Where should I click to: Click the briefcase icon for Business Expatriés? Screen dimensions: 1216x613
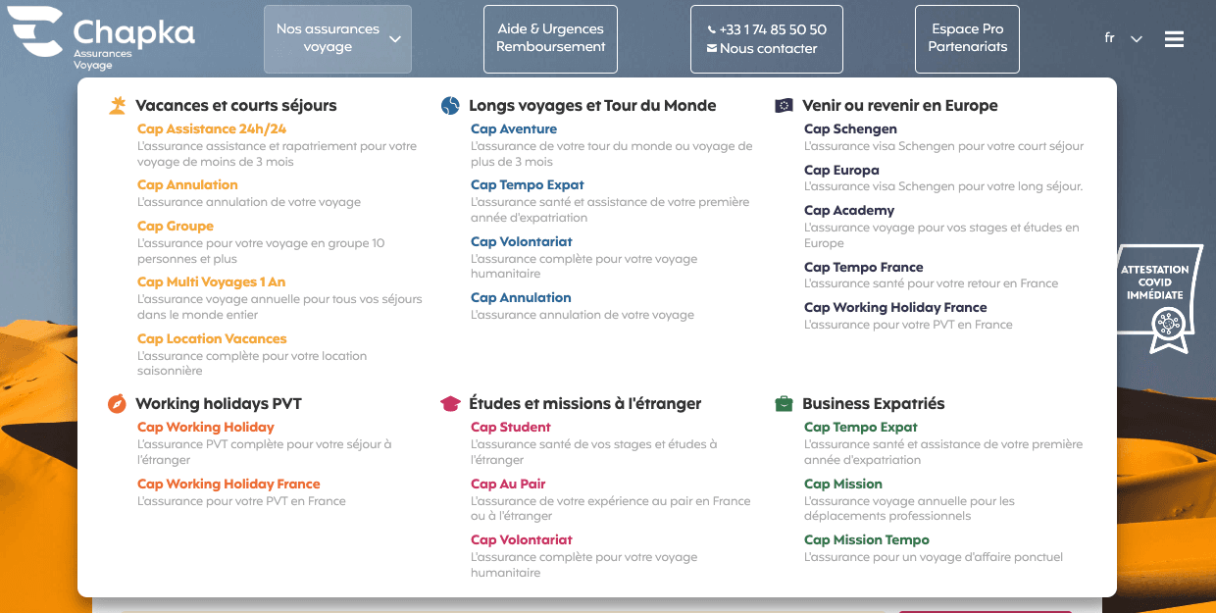click(x=784, y=402)
